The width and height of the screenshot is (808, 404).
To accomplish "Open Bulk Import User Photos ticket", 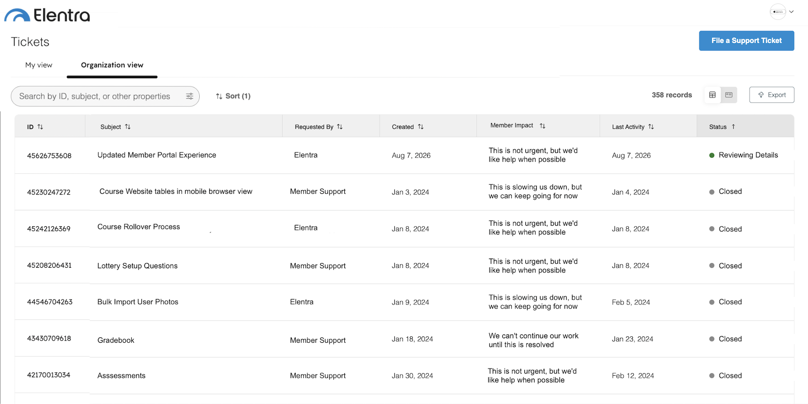I will point(138,302).
